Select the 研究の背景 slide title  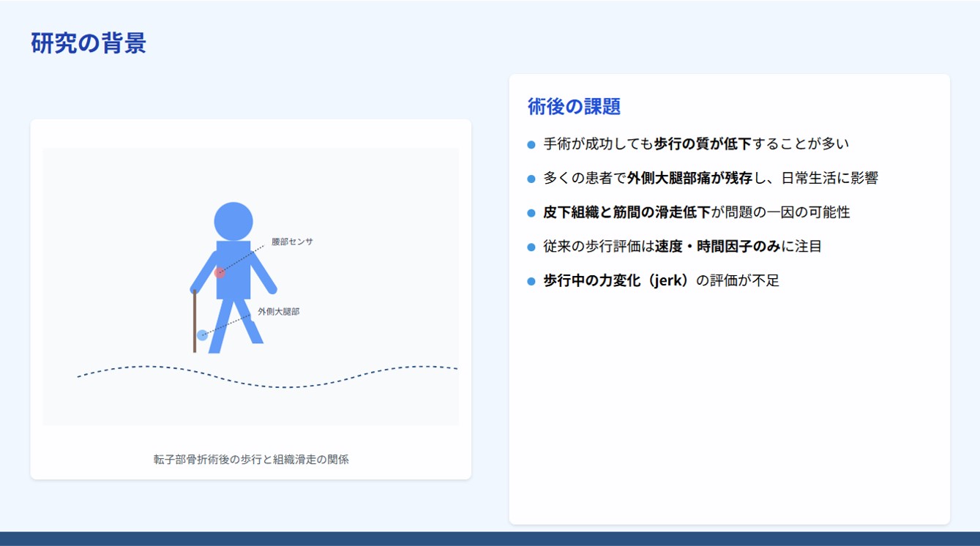coord(89,43)
